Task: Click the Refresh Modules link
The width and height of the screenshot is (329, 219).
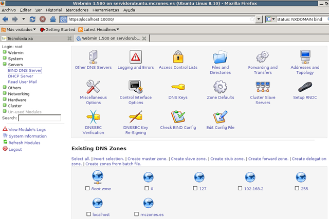Action: [24, 143]
